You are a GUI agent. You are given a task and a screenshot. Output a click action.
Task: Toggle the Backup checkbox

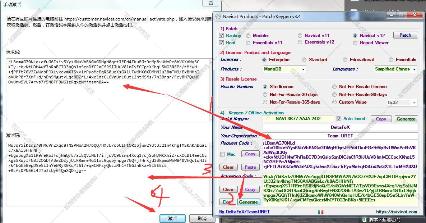(221, 36)
